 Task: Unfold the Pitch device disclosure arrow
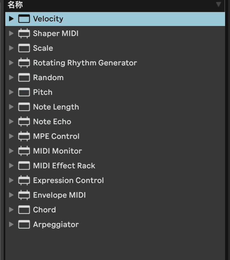tap(11, 92)
